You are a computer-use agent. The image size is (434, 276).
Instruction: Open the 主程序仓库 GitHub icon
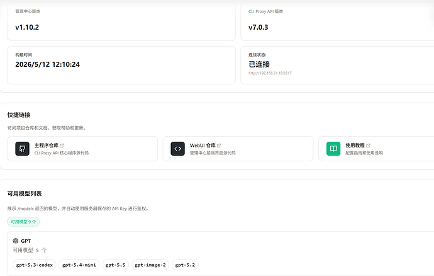(22, 149)
